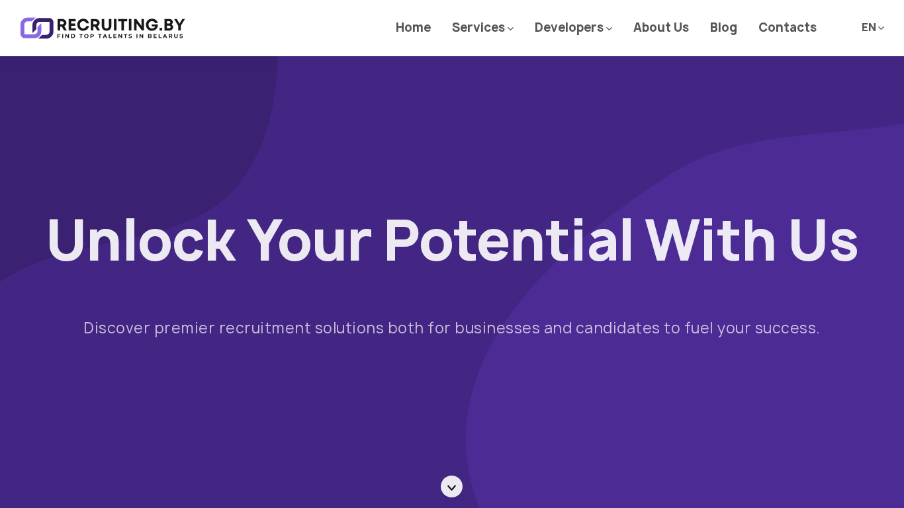Select the Developers menu label
Viewport: 904px width, 508px height.
[568, 27]
